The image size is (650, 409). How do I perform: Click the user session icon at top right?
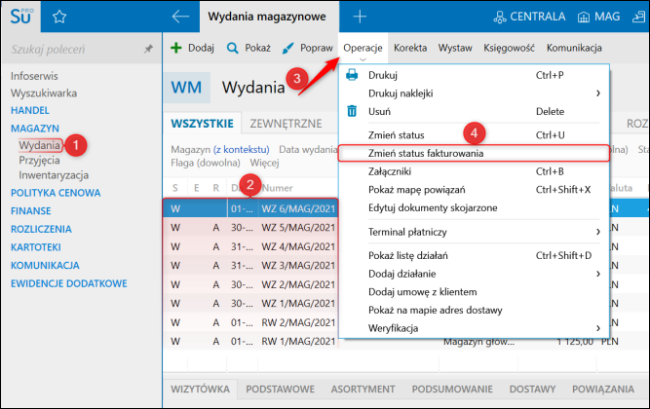pos(638,17)
